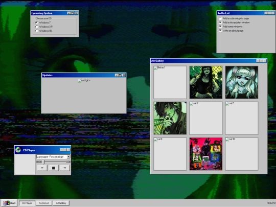Uncheck 'Add a site updates window' box
Viewport: 276px width, 207px height.
(220, 22)
